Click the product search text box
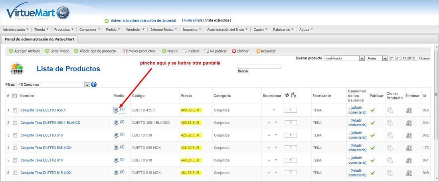Screen dimensions: 439x182 pyautogui.click(x=259, y=66)
